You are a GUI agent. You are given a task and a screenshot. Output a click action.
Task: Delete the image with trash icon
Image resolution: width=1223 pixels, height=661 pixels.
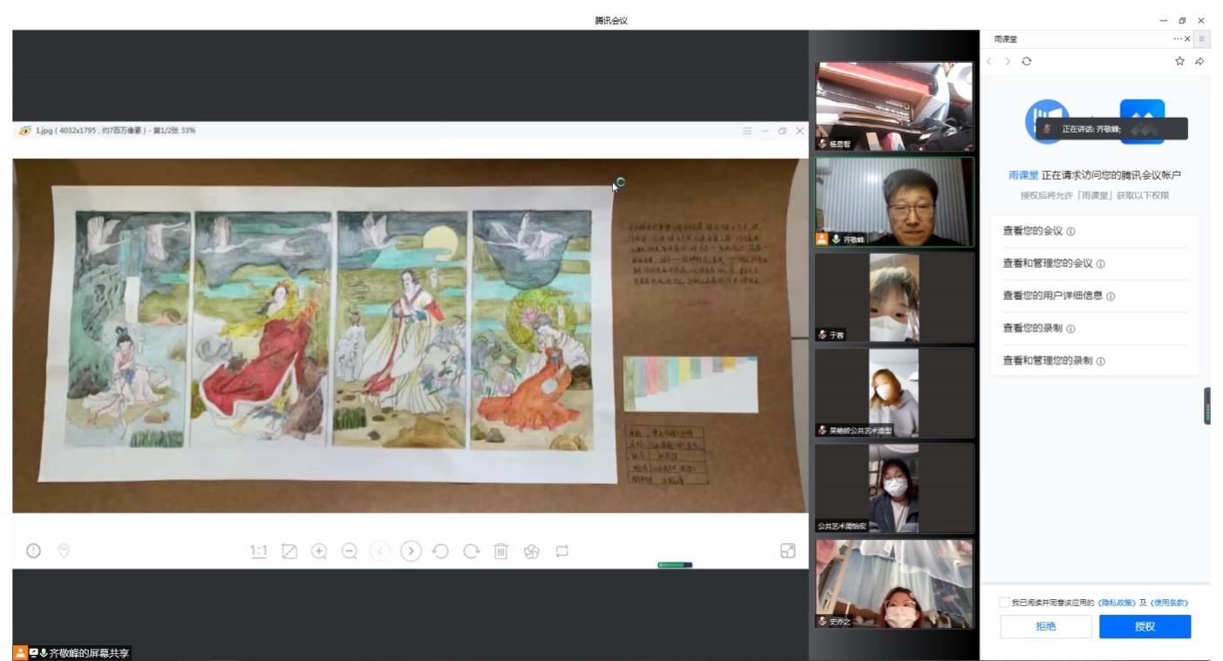[x=500, y=550]
